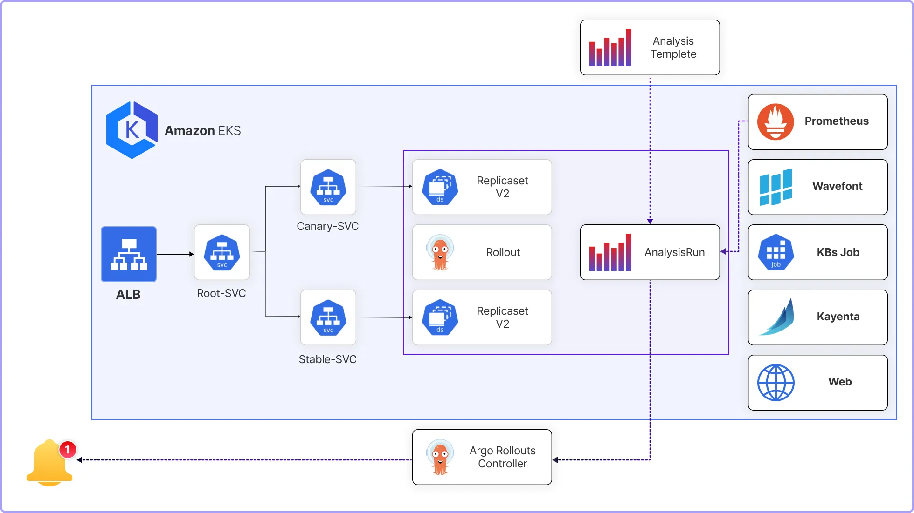Click the Argo icon beside Argo Rollouts Controller
914x513 pixels.
[440, 458]
